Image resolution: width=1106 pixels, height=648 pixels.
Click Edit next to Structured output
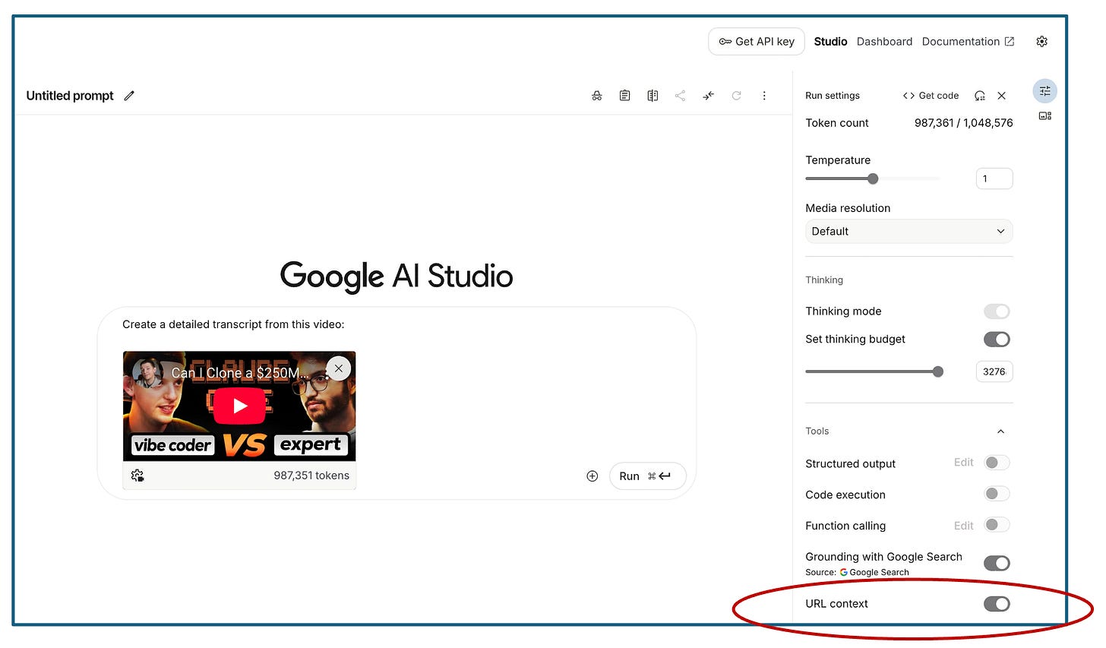[963, 463]
